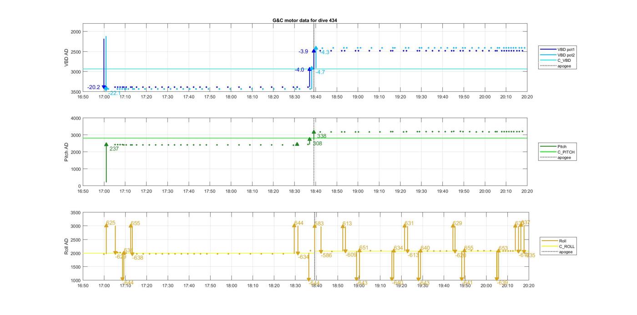Click the 640 roll data label

pos(425,248)
